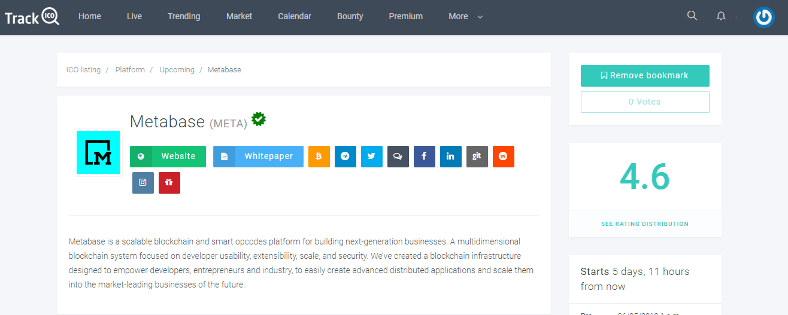Click the green verified badge
The height and width of the screenshot is (315, 788).
[x=259, y=119]
